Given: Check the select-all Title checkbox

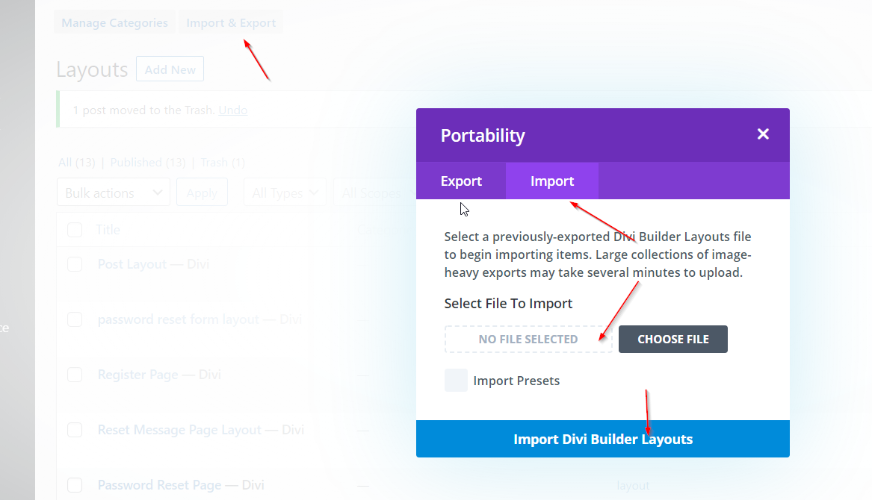Looking at the screenshot, I should coord(75,230).
